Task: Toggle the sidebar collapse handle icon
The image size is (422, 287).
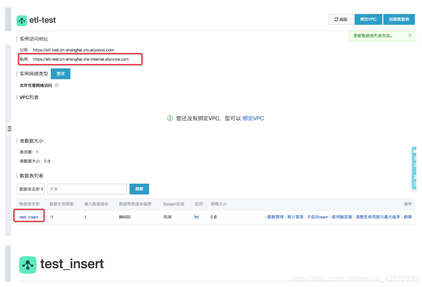Action: (9, 129)
